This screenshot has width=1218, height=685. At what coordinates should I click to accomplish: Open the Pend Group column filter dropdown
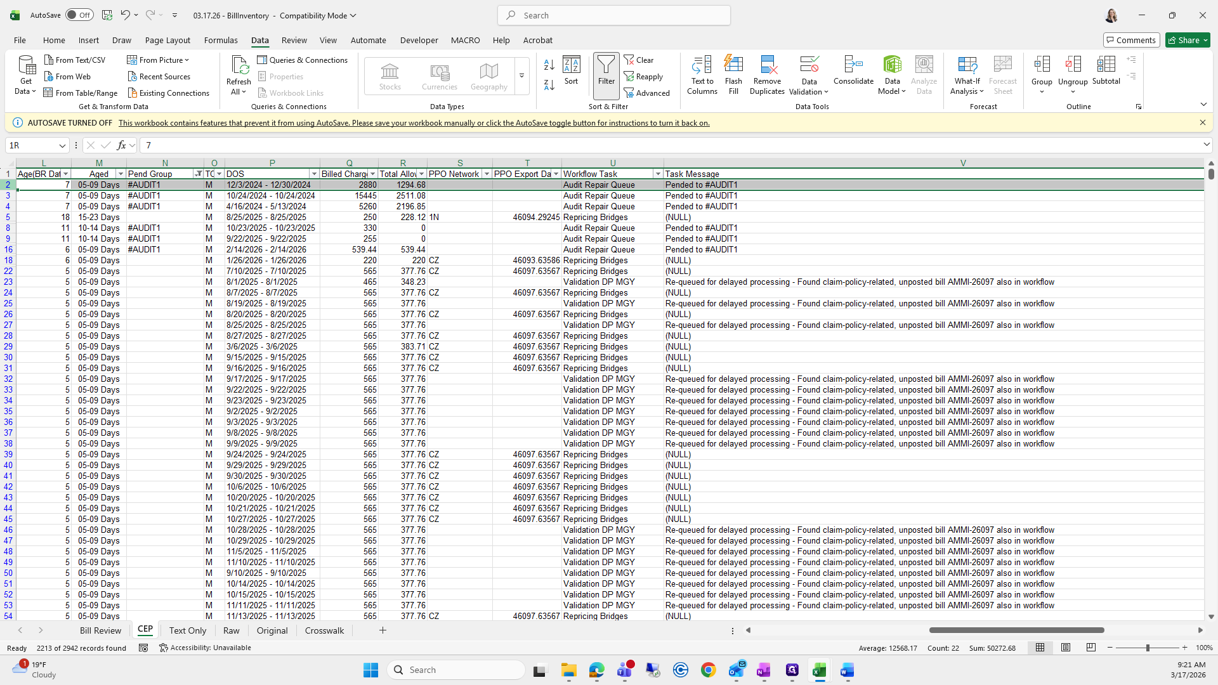click(x=199, y=174)
